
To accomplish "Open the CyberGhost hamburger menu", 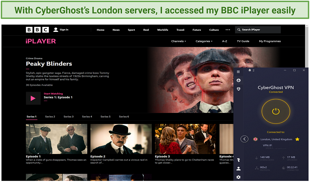I will tap(238, 72).
